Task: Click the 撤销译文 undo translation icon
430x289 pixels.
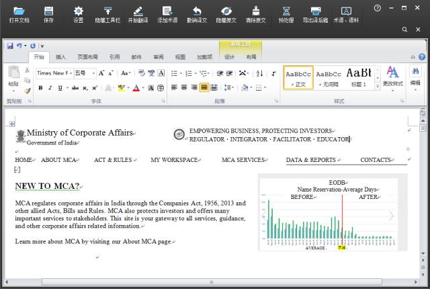Action: [197, 11]
